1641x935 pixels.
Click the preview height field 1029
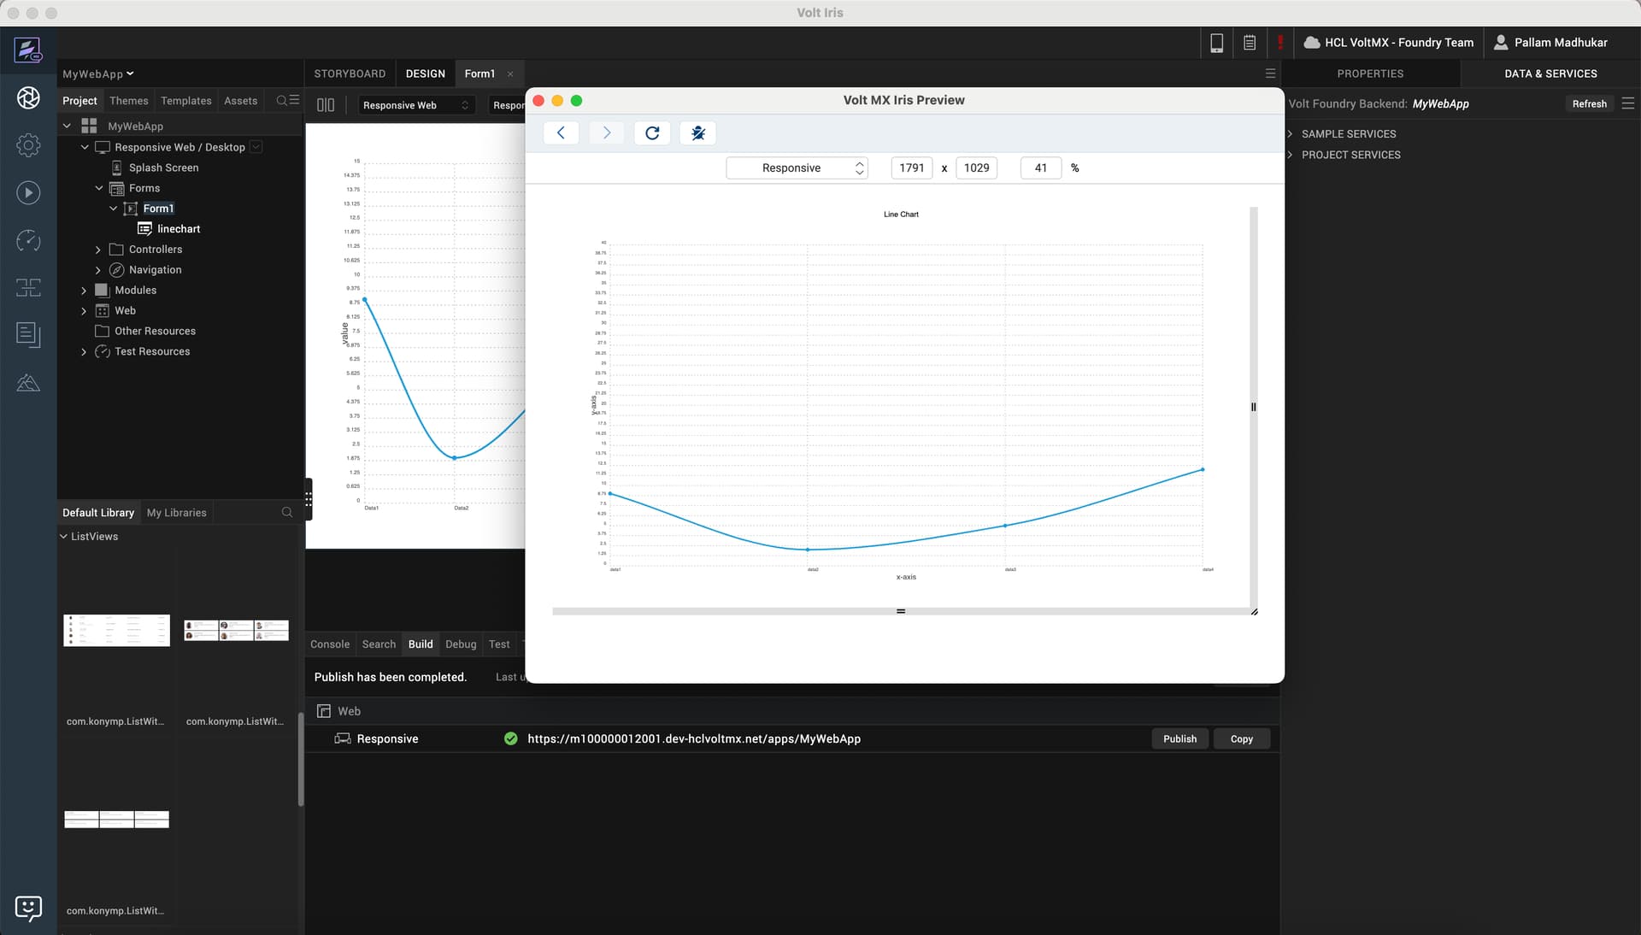[976, 168]
